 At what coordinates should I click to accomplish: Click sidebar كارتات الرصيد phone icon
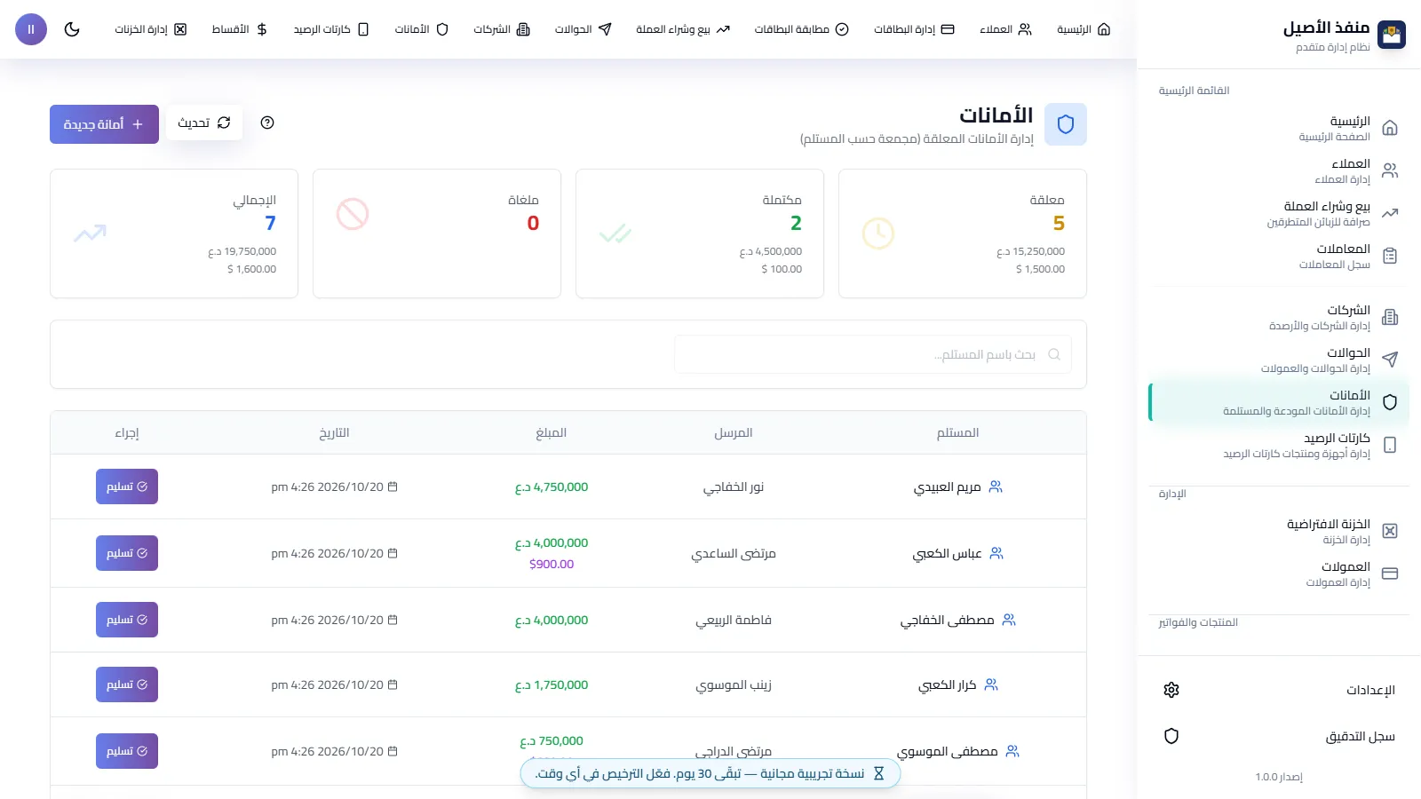[x=1390, y=445]
